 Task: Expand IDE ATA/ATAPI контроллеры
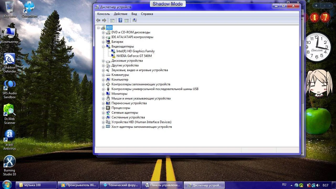tap(103, 37)
